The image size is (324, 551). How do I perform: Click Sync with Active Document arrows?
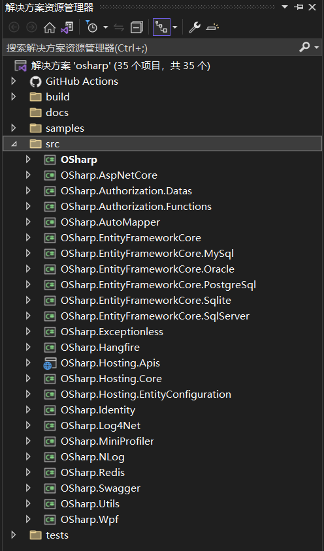pyautogui.click(x=119, y=27)
